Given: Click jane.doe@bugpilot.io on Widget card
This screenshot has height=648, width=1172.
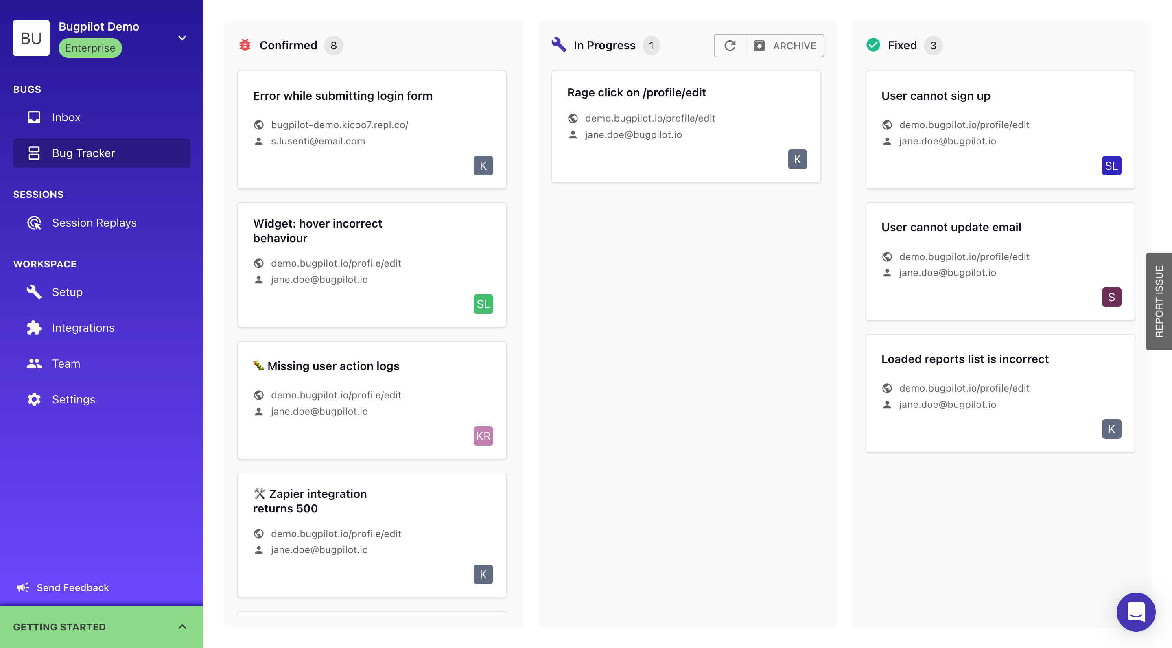Looking at the screenshot, I should tap(319, 279).
